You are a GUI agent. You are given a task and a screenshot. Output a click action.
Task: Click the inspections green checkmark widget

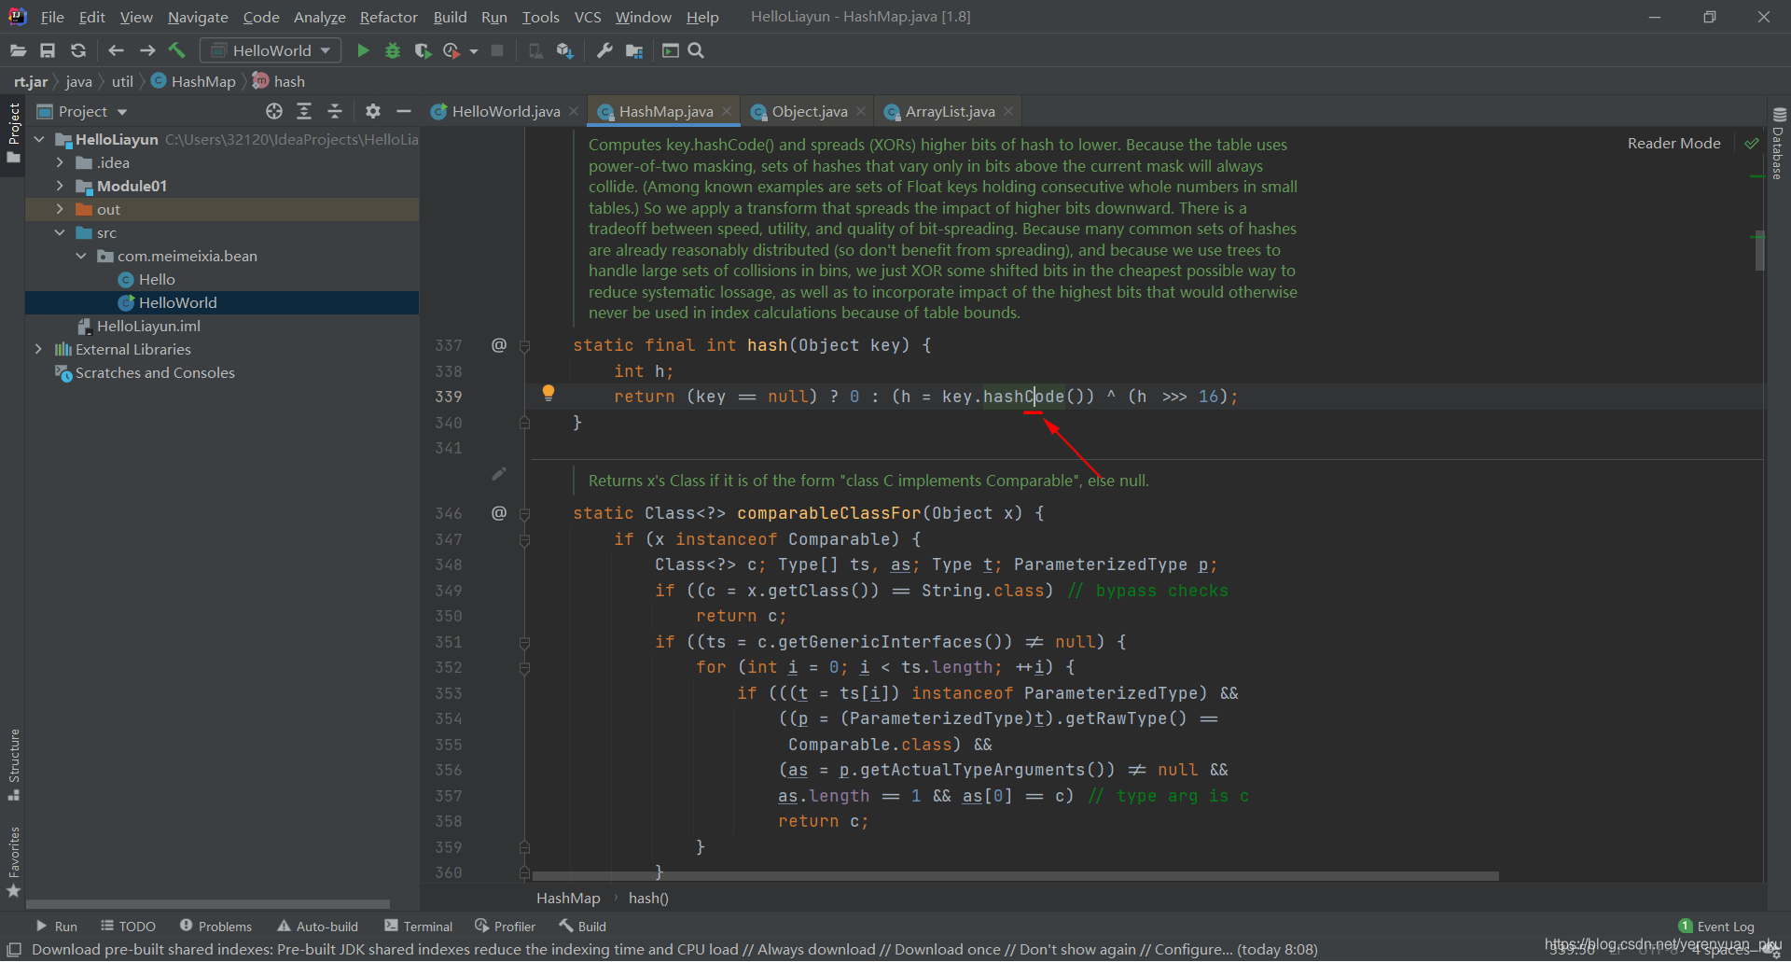(x=1751, y=143)
